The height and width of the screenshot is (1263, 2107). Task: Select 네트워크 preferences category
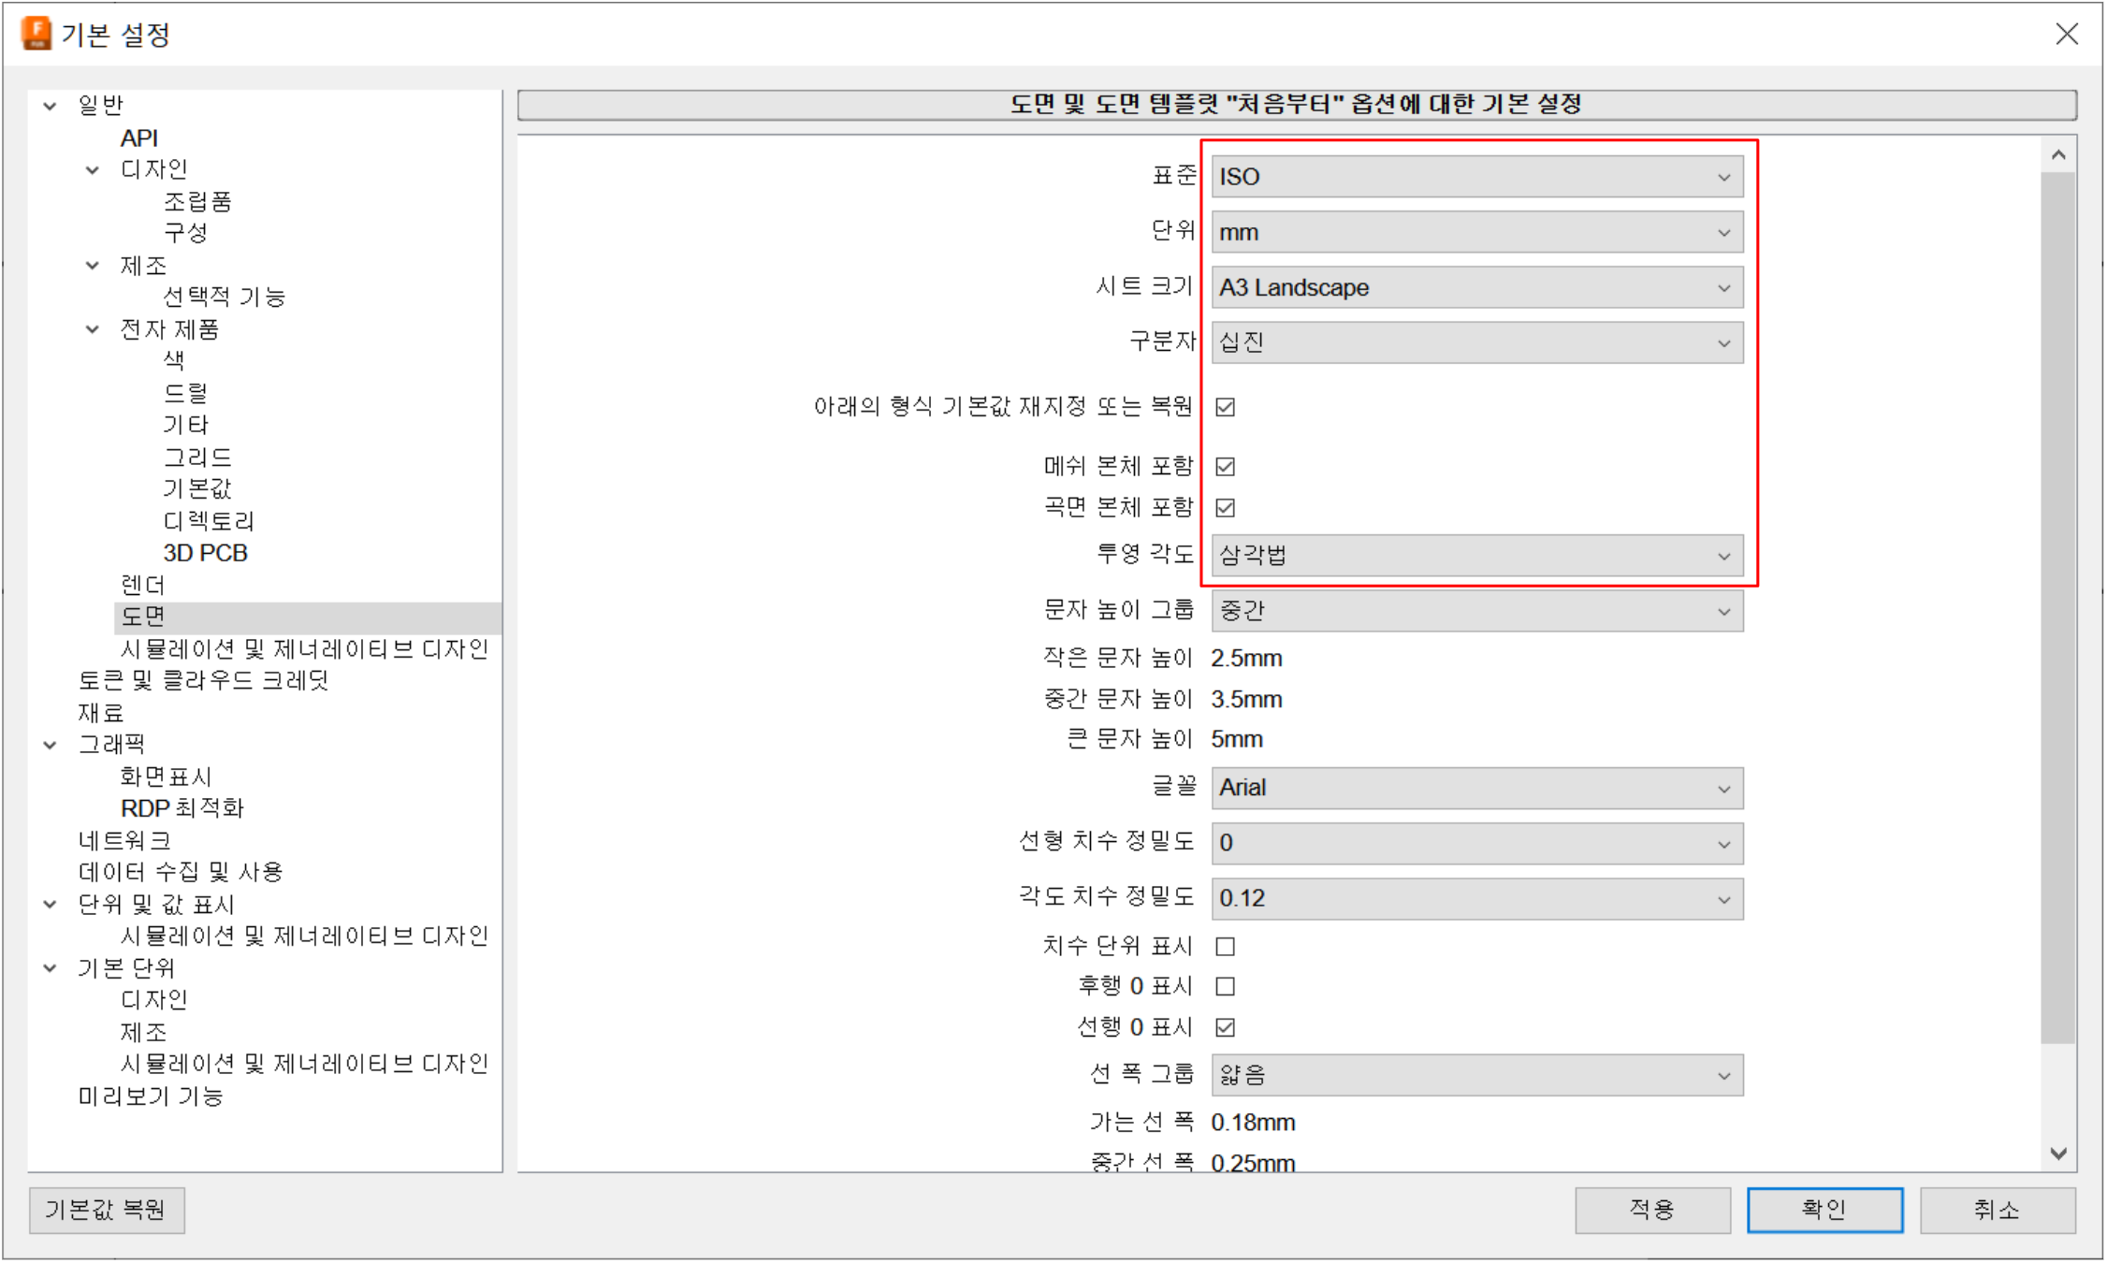[124, 840]
